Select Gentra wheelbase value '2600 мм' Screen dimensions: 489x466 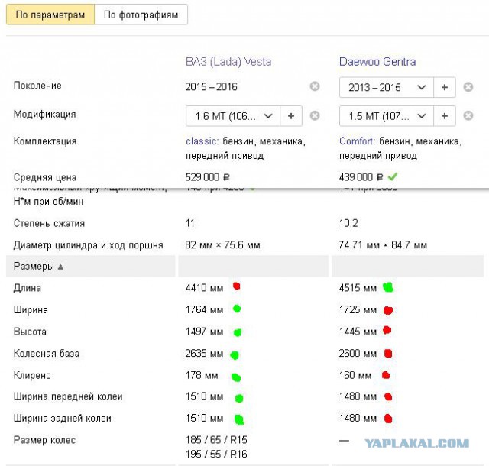pos(358,353)
